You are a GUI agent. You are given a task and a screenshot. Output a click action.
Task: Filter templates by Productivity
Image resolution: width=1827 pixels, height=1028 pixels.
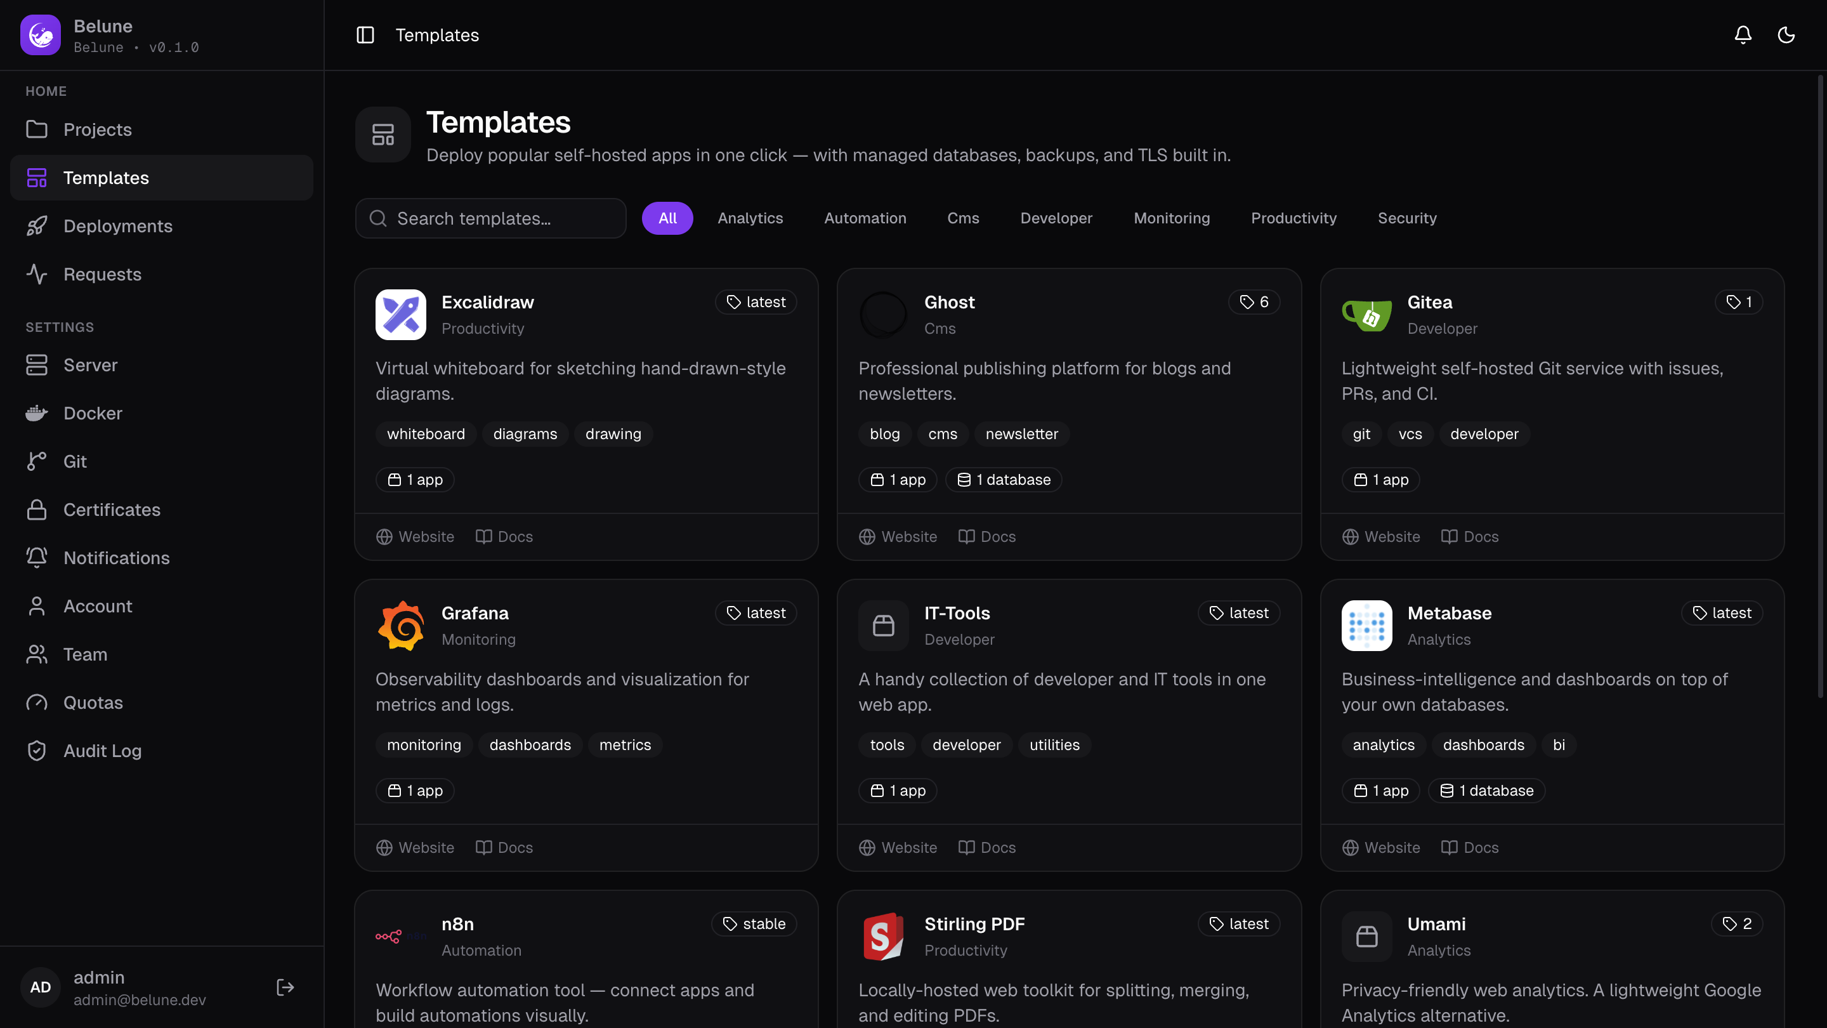pos(1293,218)
